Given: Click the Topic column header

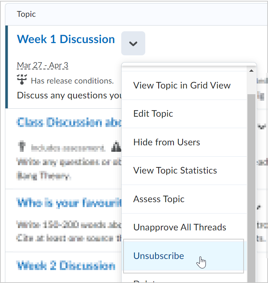Looking at the screenshot, I should point(26,14).
